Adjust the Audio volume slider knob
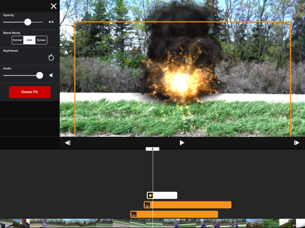Image resolution: width=305 pixels, height=228 pixels. pos(39,75)
